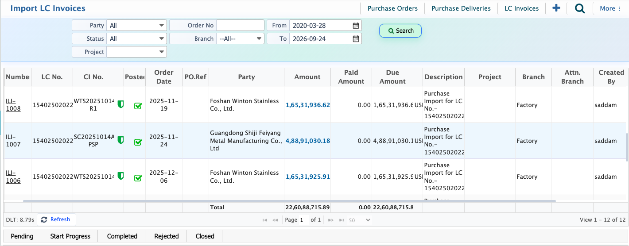629x246 pixels.
Task: Sort by Party column header
Action: pos(246,77)
